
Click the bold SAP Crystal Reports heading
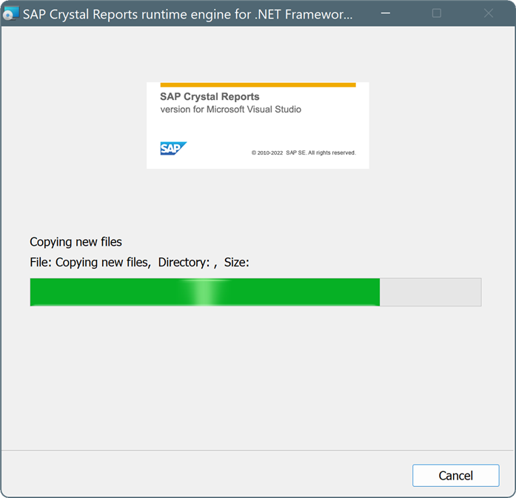[210, 96]
